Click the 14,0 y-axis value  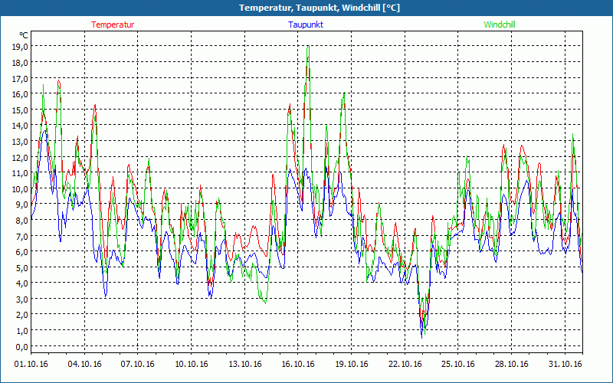tap(20, 126)
